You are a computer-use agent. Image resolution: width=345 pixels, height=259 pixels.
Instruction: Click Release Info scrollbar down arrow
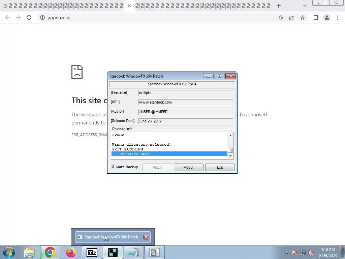coord(230,156)
